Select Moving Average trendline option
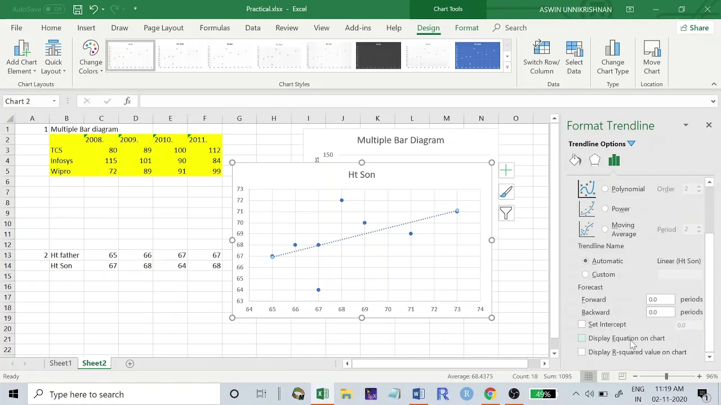 (x=605, y=229)
